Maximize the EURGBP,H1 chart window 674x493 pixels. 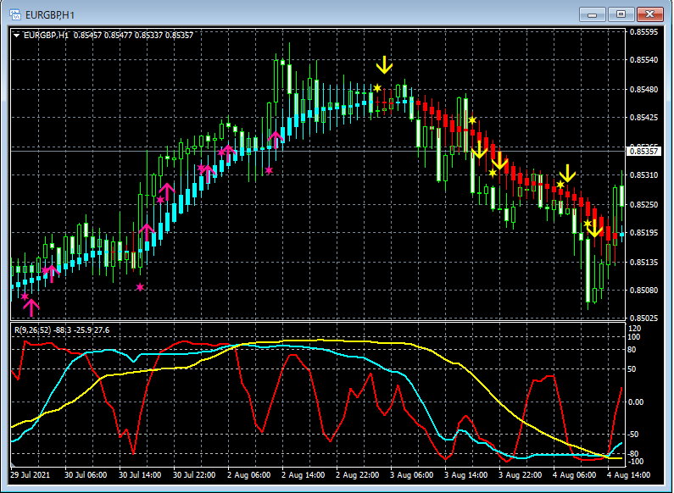(621, 14)
